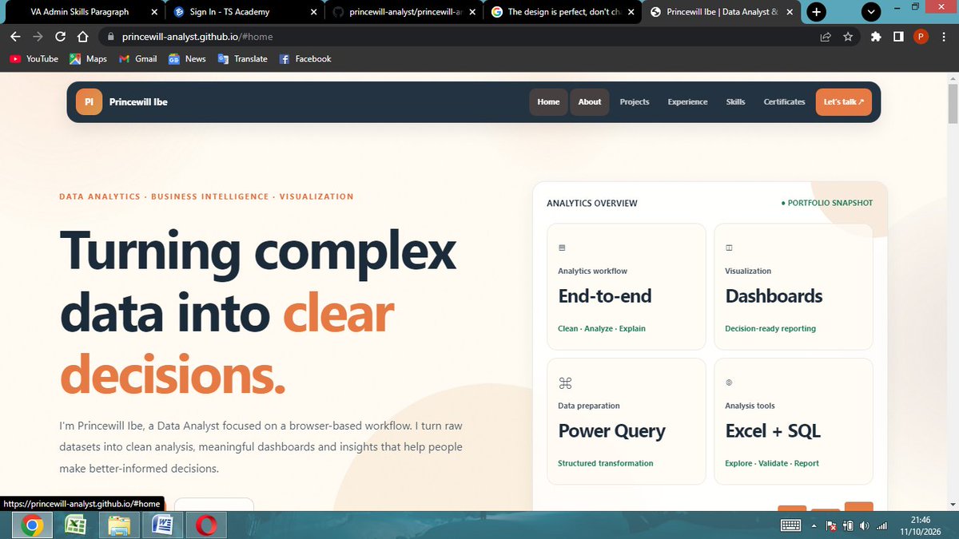This screenshot has height=539, width=959.
Task: Open File Explorer from the taskbar
Action: coord(119,525)
